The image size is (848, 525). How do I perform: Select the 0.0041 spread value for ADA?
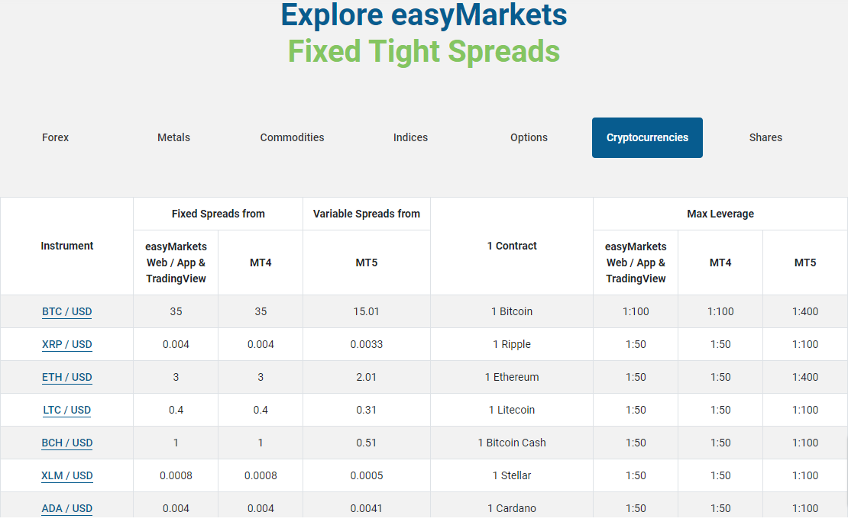click(367, 508)
